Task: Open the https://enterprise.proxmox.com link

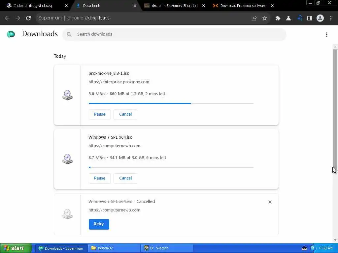Action: (x=119, y=82)
